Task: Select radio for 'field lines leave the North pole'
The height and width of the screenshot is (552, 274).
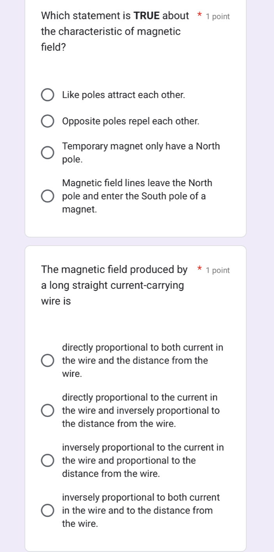Action: point(48,196)
